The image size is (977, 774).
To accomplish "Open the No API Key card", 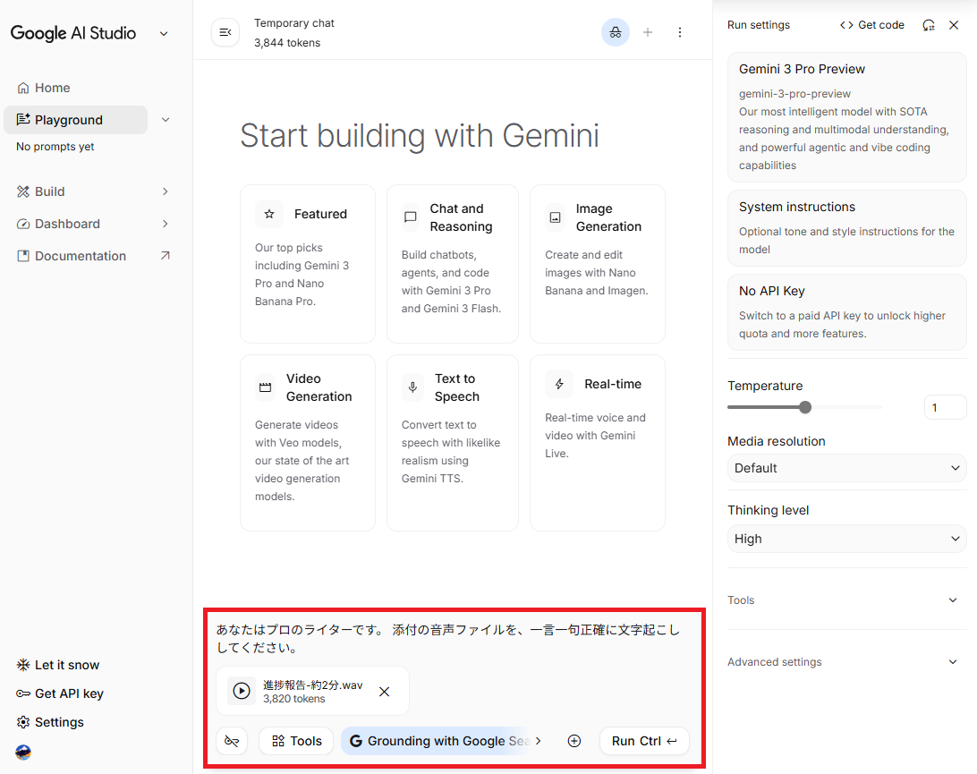I will 846,312.
